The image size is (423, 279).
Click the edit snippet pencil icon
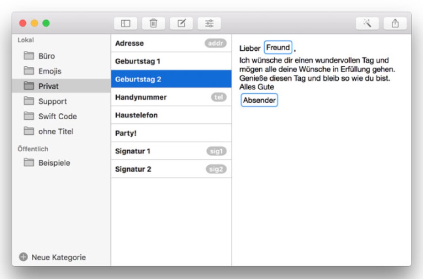pos(181,24)
